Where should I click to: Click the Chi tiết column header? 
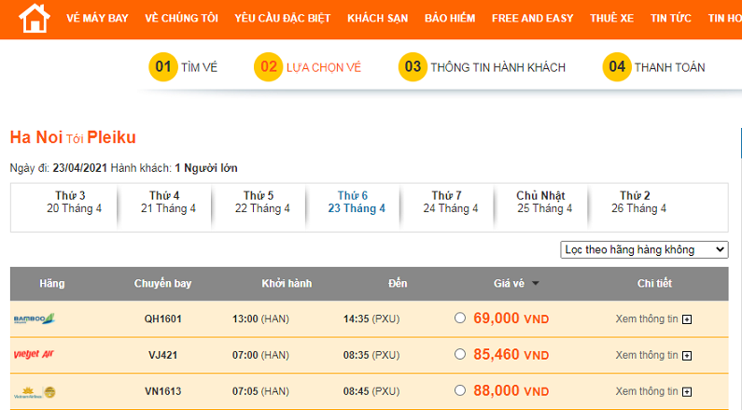(x=654, y=284)
